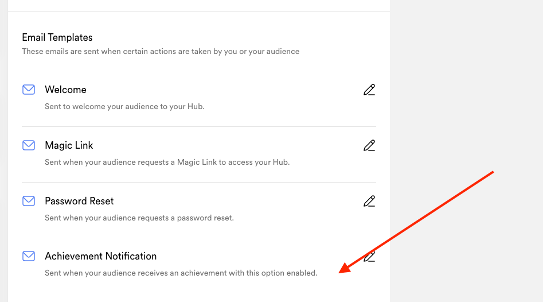Click the 'requests a Magic Link' description text
Screen dimensions: 543x302
coord(167,162)
